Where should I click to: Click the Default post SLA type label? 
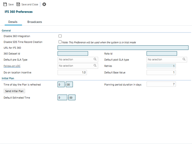(116, 60)
